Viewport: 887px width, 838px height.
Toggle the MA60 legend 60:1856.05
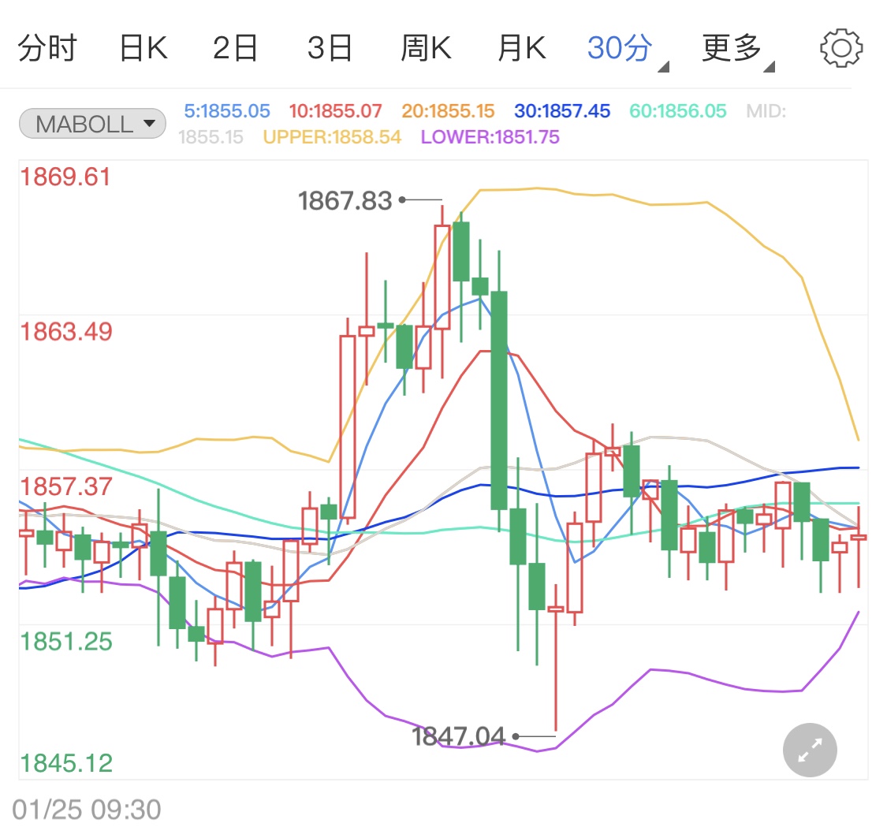[x=675, y=111]
